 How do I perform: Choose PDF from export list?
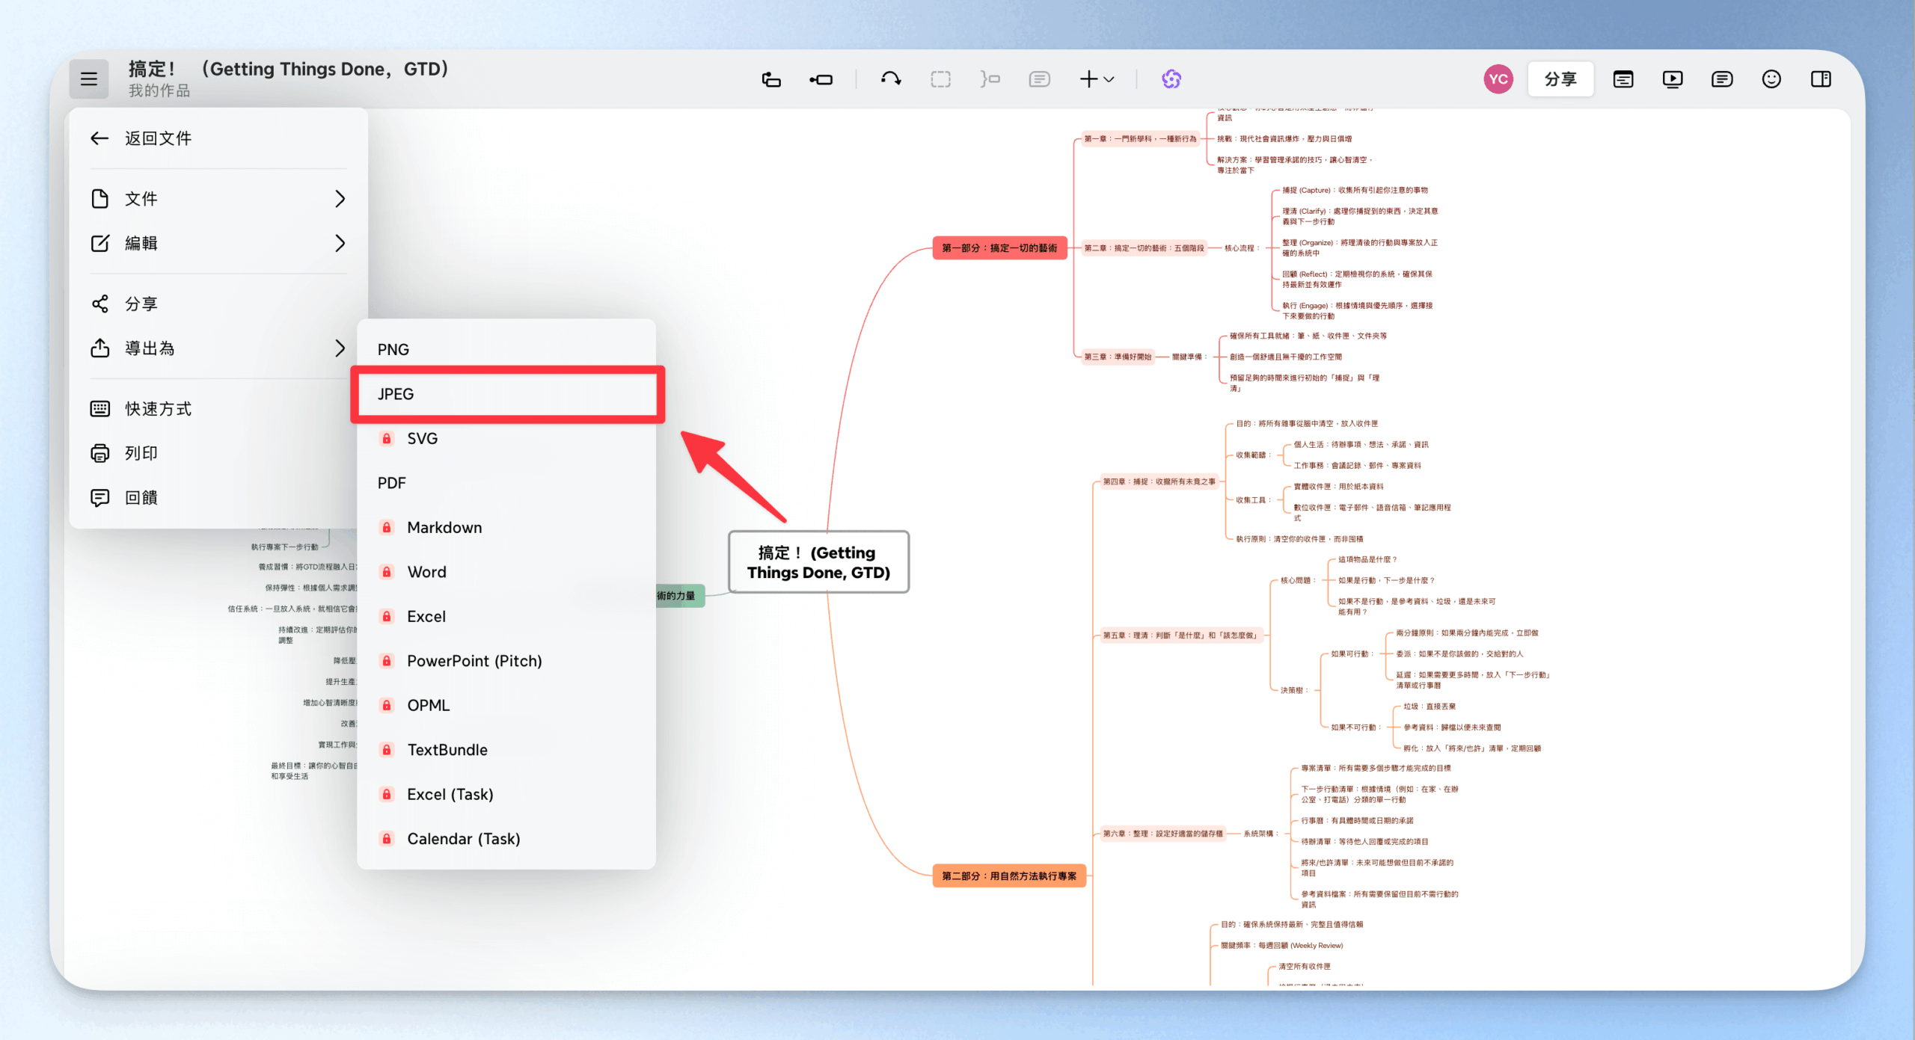click(x=392, y=483)
